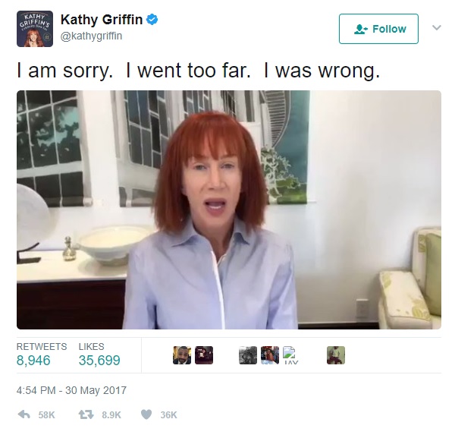Click second dark liker avatar
The height and width of the screenshot is (438, 455).
204,355
